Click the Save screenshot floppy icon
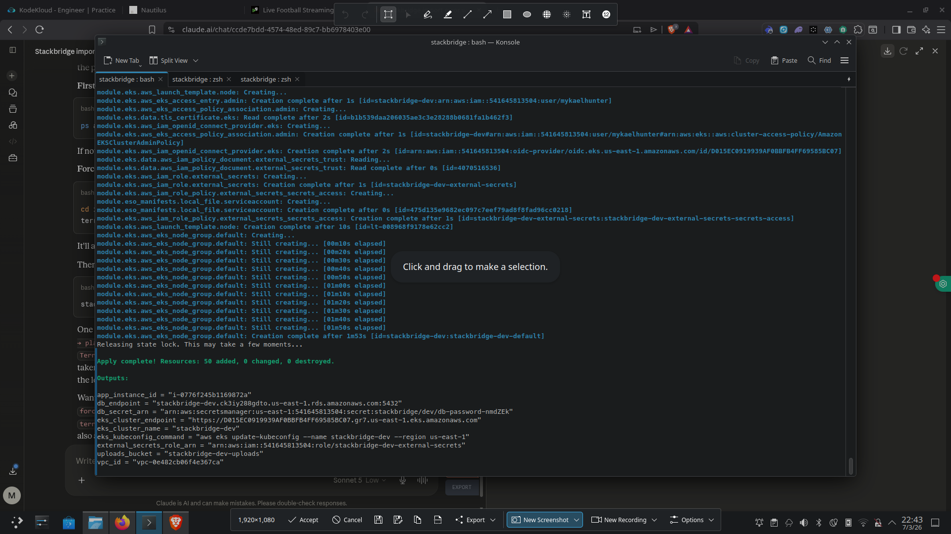This screenshot has width=951, height=534. pyautogui.click(x=378, y=520)
